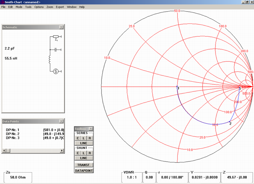Click data point 3 on the Smith chart

coord(177,86)
